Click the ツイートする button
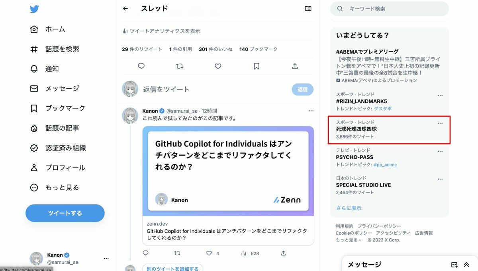This screenshot has width=478, height=271. pyautogui.click(x=65, y=213)
